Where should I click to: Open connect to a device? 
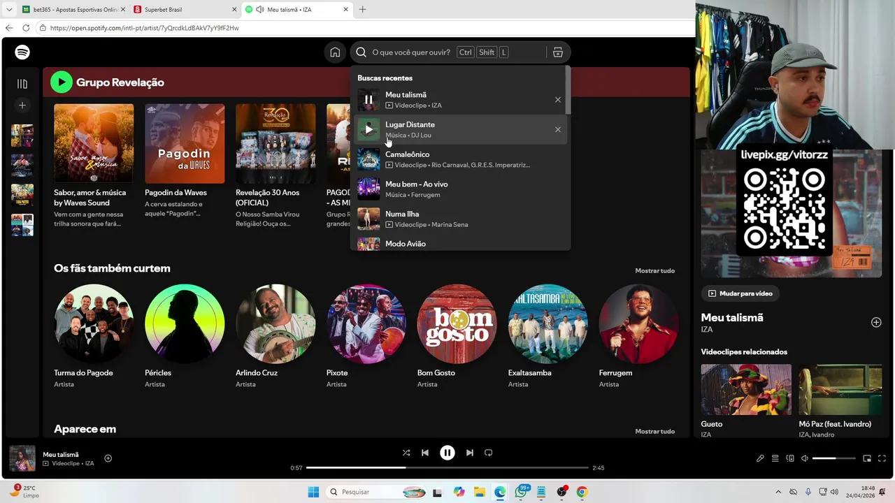click(x=790, y=458)
